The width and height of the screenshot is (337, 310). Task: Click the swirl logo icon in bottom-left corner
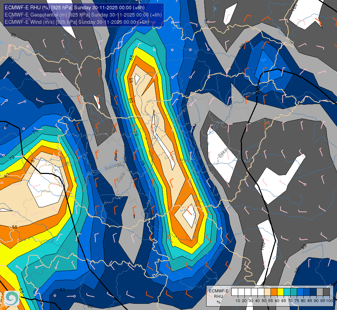(12, 298)
